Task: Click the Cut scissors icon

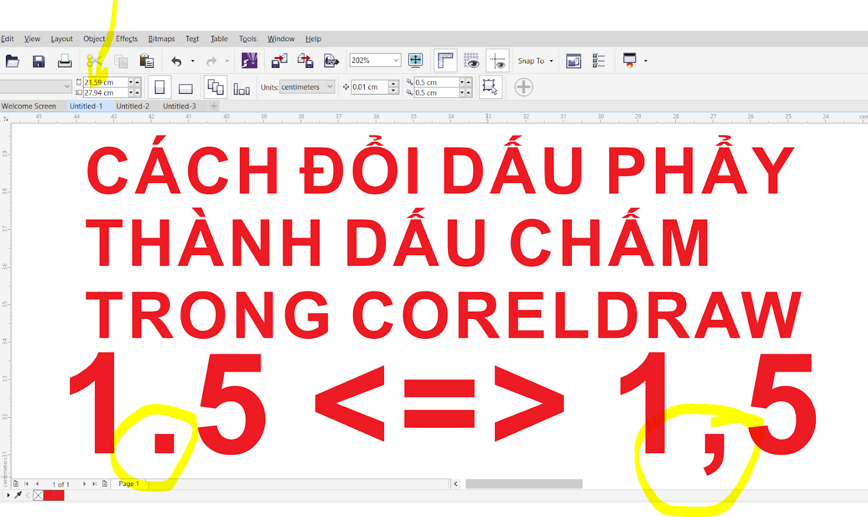Action: tap(94, 61)
